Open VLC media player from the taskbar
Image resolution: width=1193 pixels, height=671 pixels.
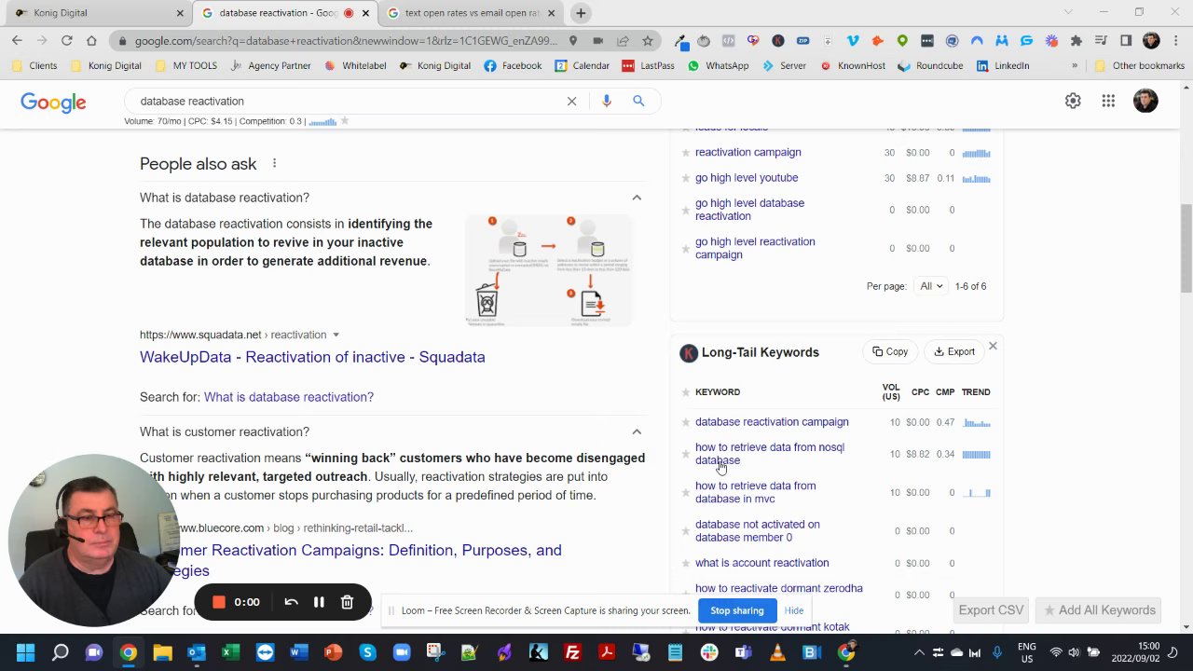coord(777,652)
